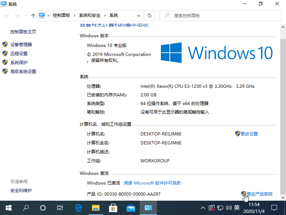Open 高级系统设置
This screenshot has width=286, height=215.
pos(22,71)
